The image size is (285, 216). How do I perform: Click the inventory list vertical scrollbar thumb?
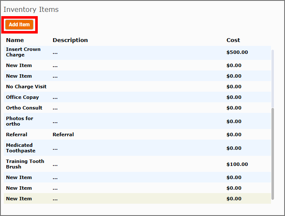[272, 154]
